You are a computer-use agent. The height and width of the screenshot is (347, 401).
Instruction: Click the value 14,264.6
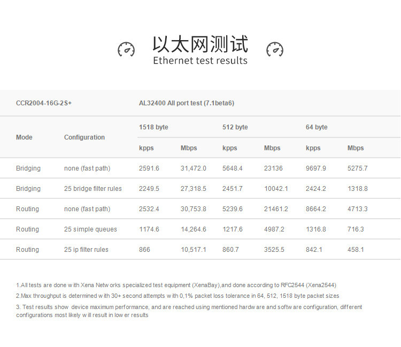click(x=194, y=229)
